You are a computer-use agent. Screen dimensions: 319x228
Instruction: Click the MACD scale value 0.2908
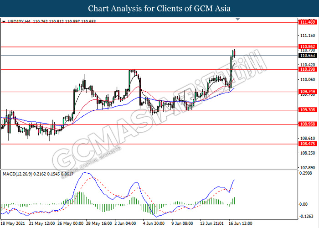[x=306, y=173]
